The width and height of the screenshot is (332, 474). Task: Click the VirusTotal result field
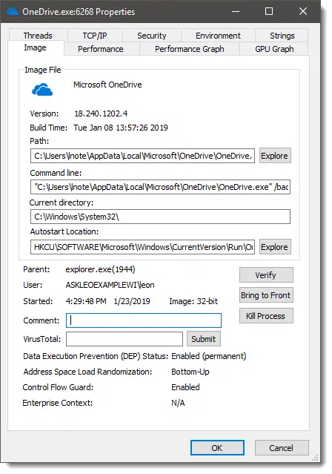(x=124, y=339)
